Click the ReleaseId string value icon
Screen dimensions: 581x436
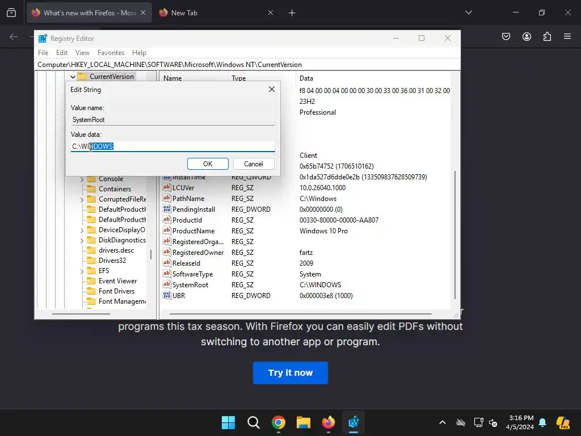167,263
